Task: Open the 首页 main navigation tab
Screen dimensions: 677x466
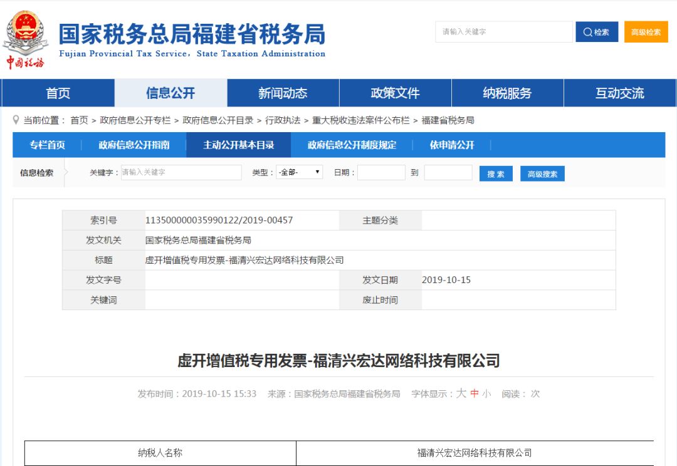Action: (x=58, y=93)
